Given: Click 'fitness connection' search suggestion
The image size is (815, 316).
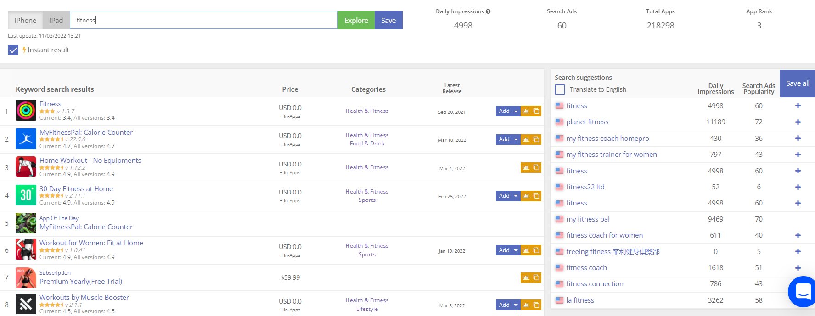Looking at the screenshot, I should (595, 284).
